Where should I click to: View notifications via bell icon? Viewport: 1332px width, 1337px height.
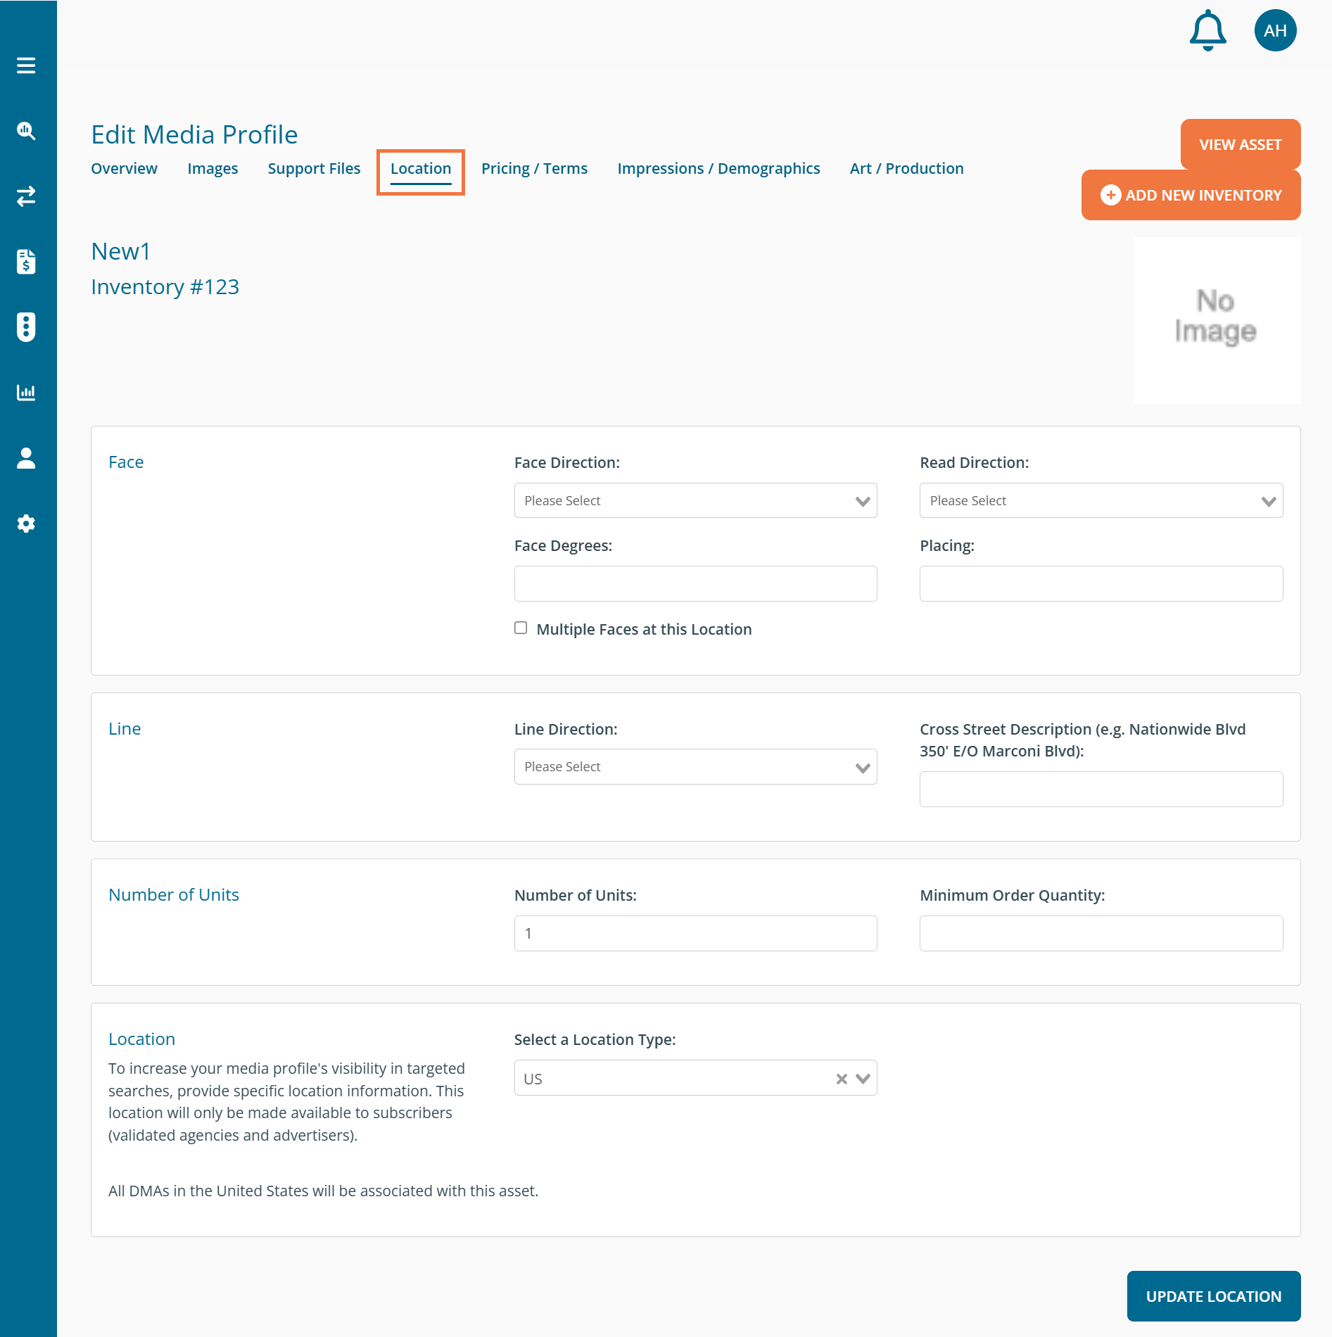pyautogui.click(x=1207, y=31)
